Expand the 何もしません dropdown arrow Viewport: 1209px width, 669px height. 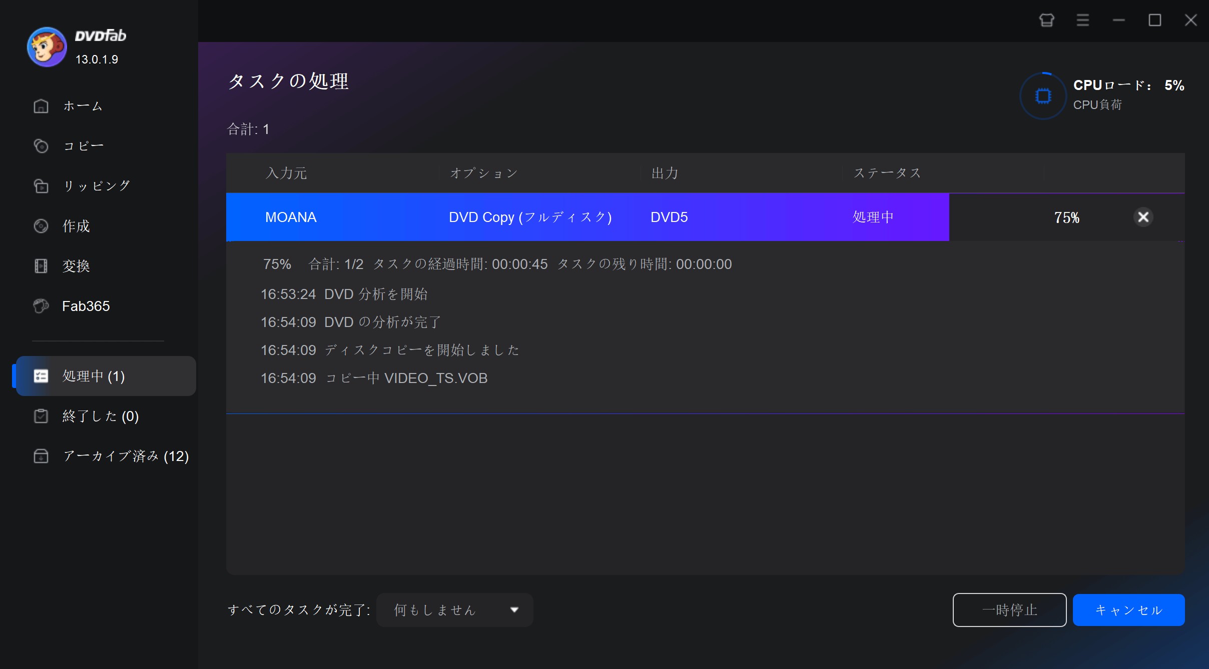(x=514, y=609)
